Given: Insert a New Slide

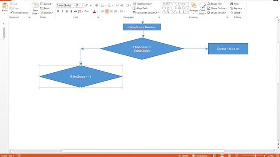Looking at the screenshot, I should [x=35, y=9].
